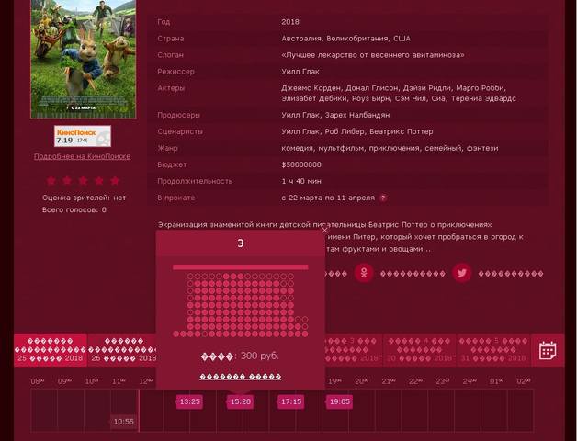Open the calendar date picker icon
Screen dimensions: 577x441
pyautogui.click(x=548, y=350)
